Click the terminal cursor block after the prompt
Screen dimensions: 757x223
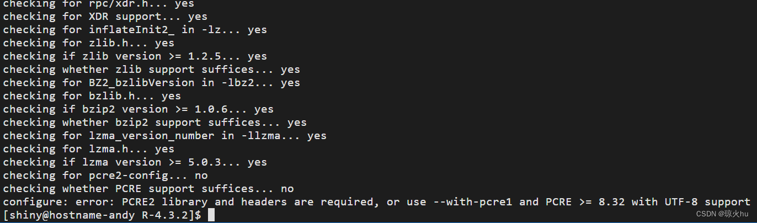click(x=211, y=215)
